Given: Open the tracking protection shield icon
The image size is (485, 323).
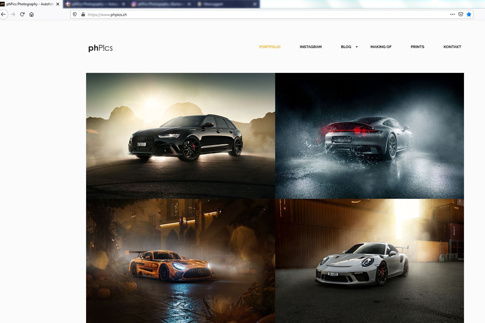Looking at the screenshot, I should pyautogui.click(x=75, y=14).
